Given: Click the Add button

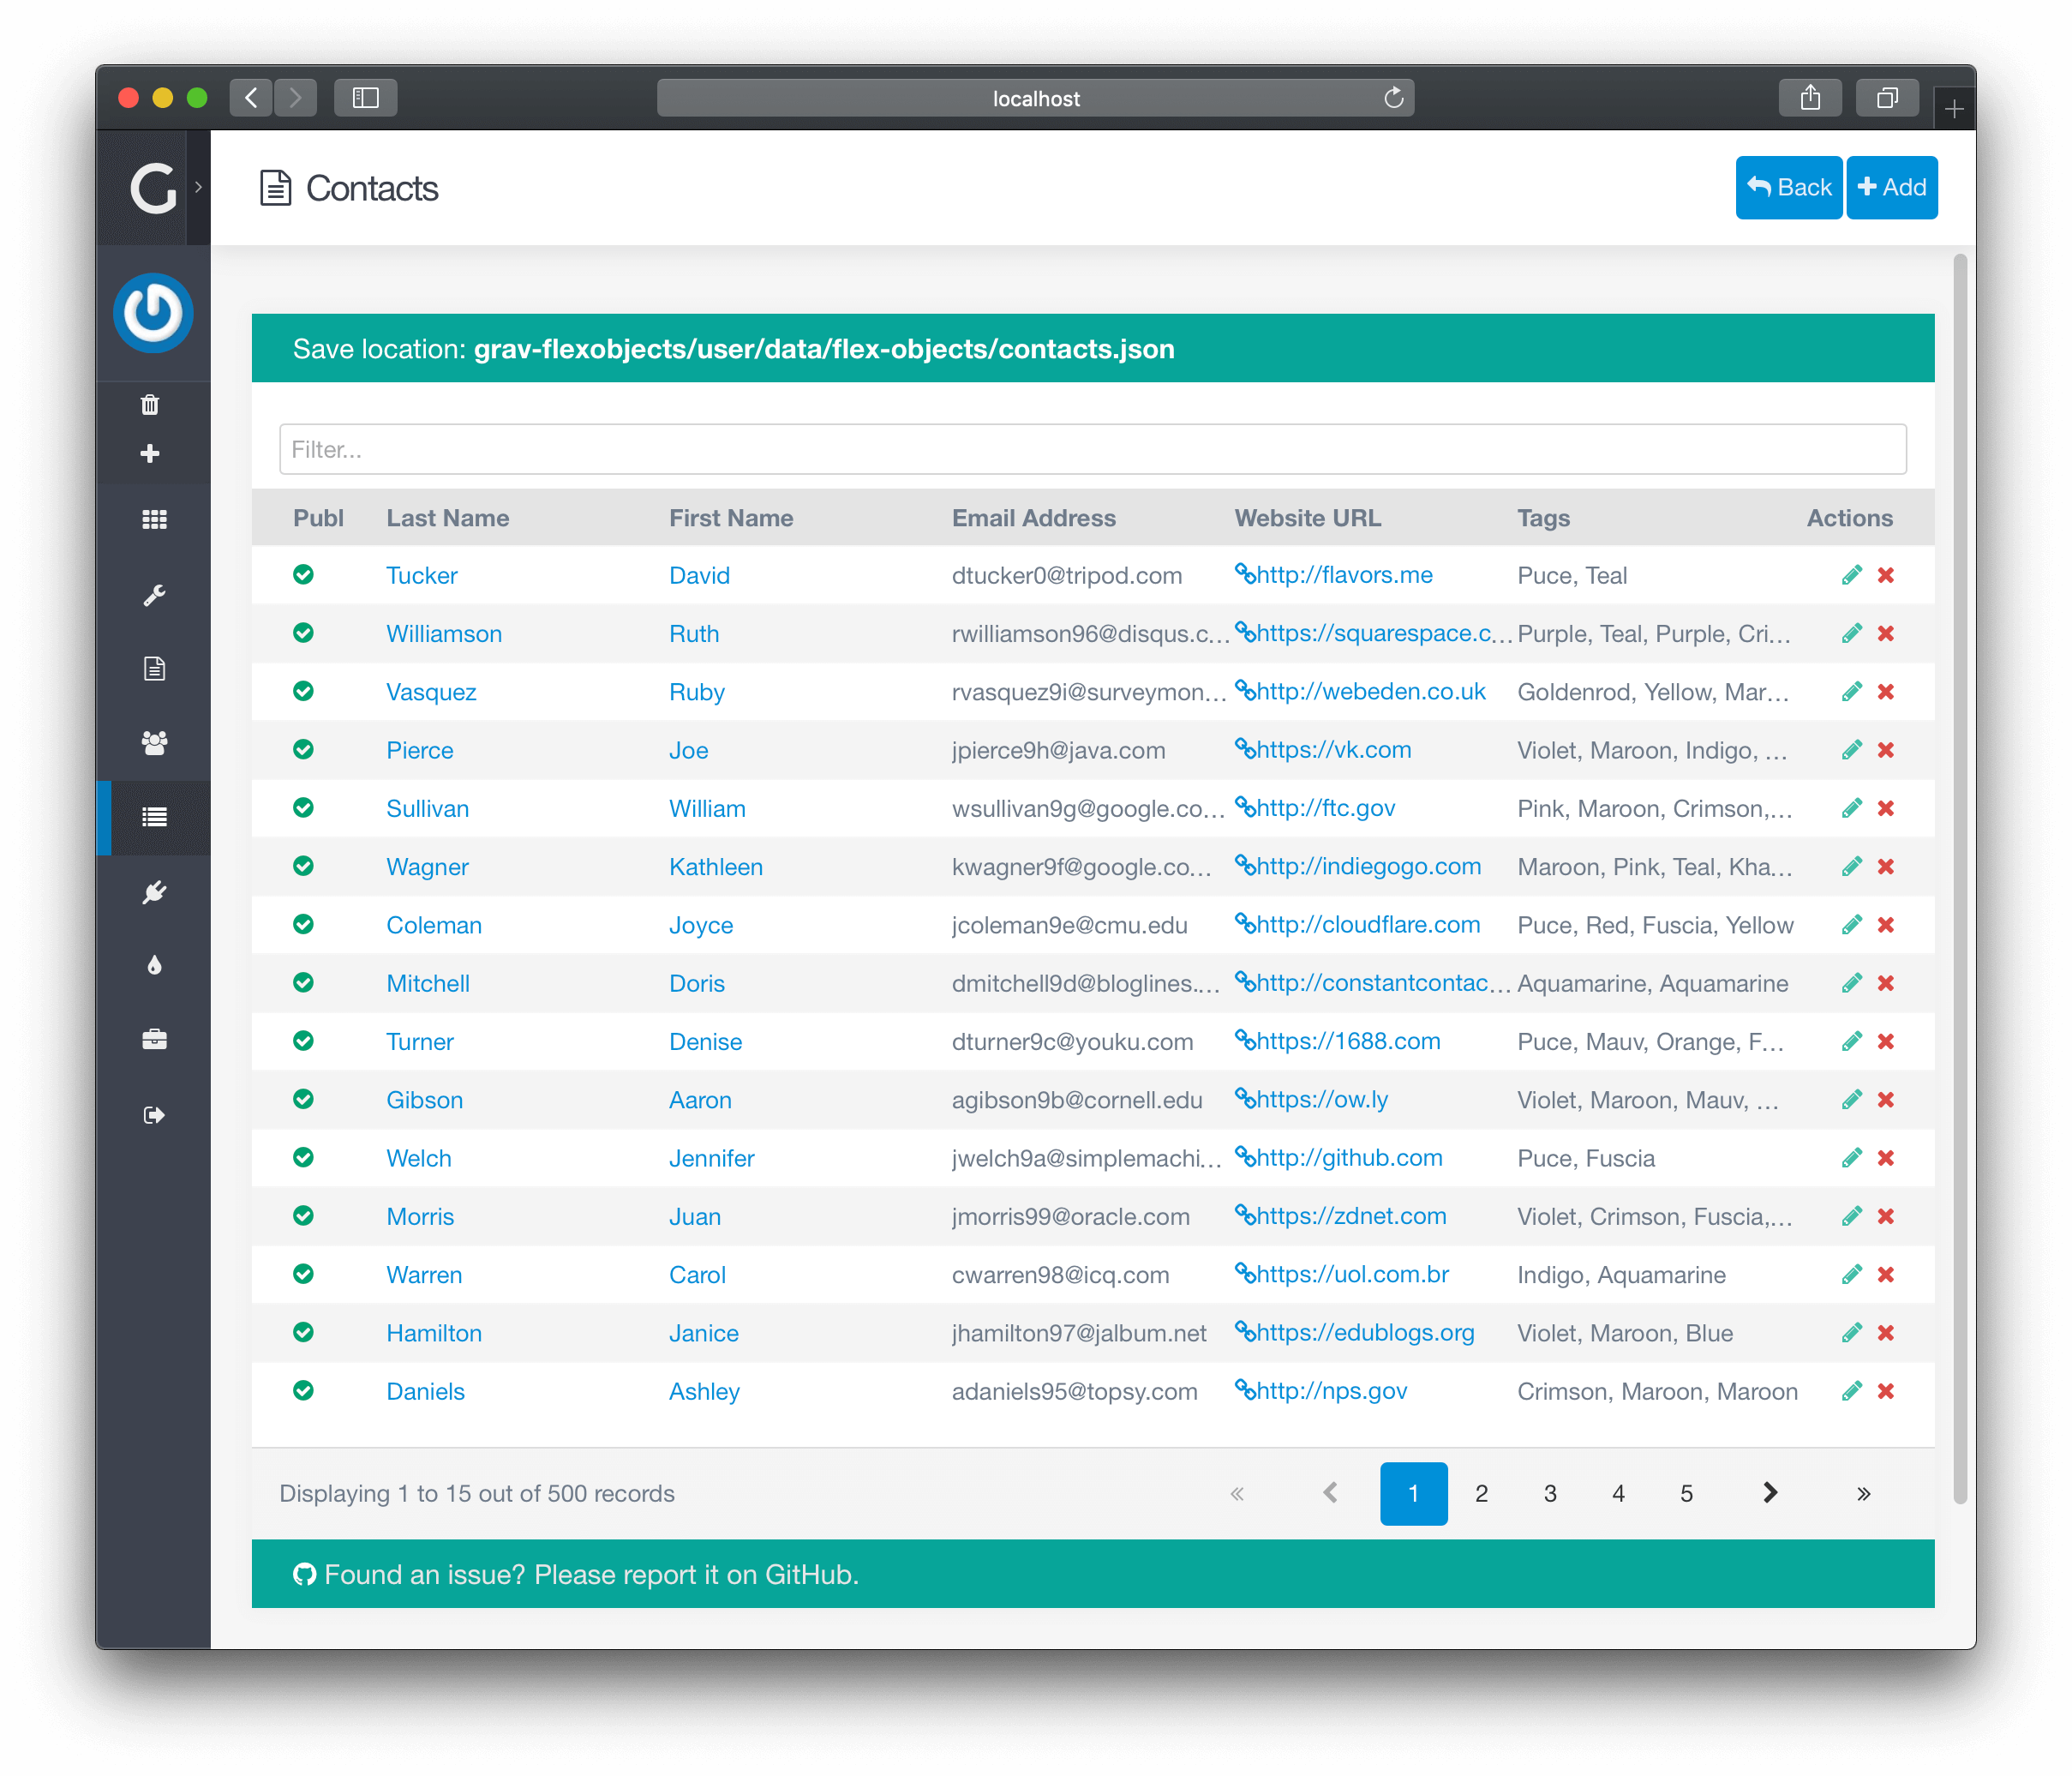Looking at the screenshot, I should tap(1891, 187).
